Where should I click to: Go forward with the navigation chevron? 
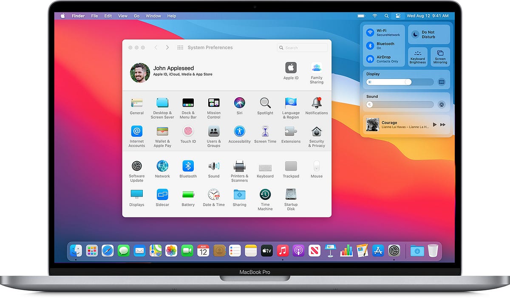(167, 48)
